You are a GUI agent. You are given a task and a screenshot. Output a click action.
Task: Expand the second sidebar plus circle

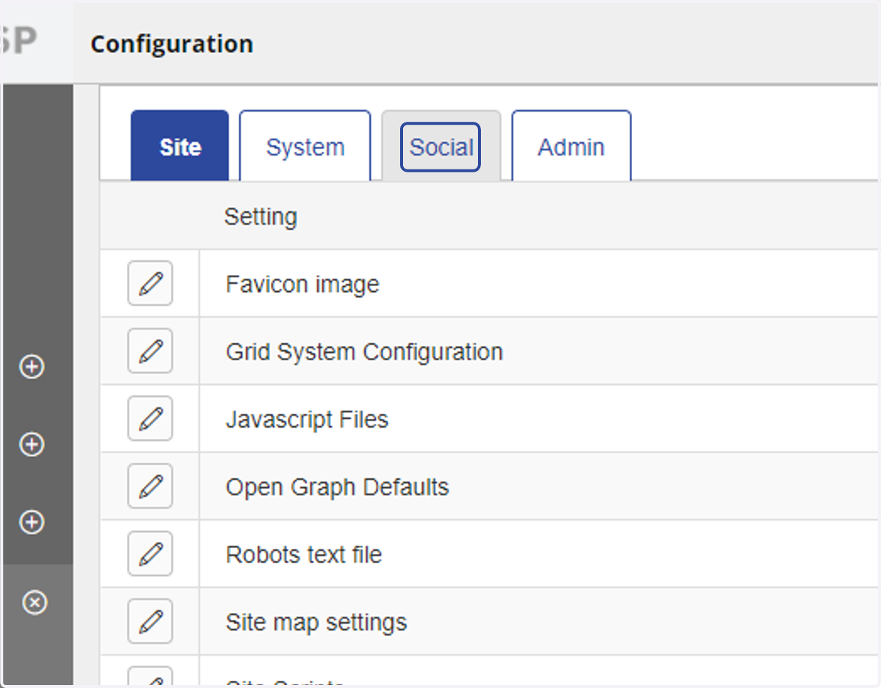pos(32,444)
